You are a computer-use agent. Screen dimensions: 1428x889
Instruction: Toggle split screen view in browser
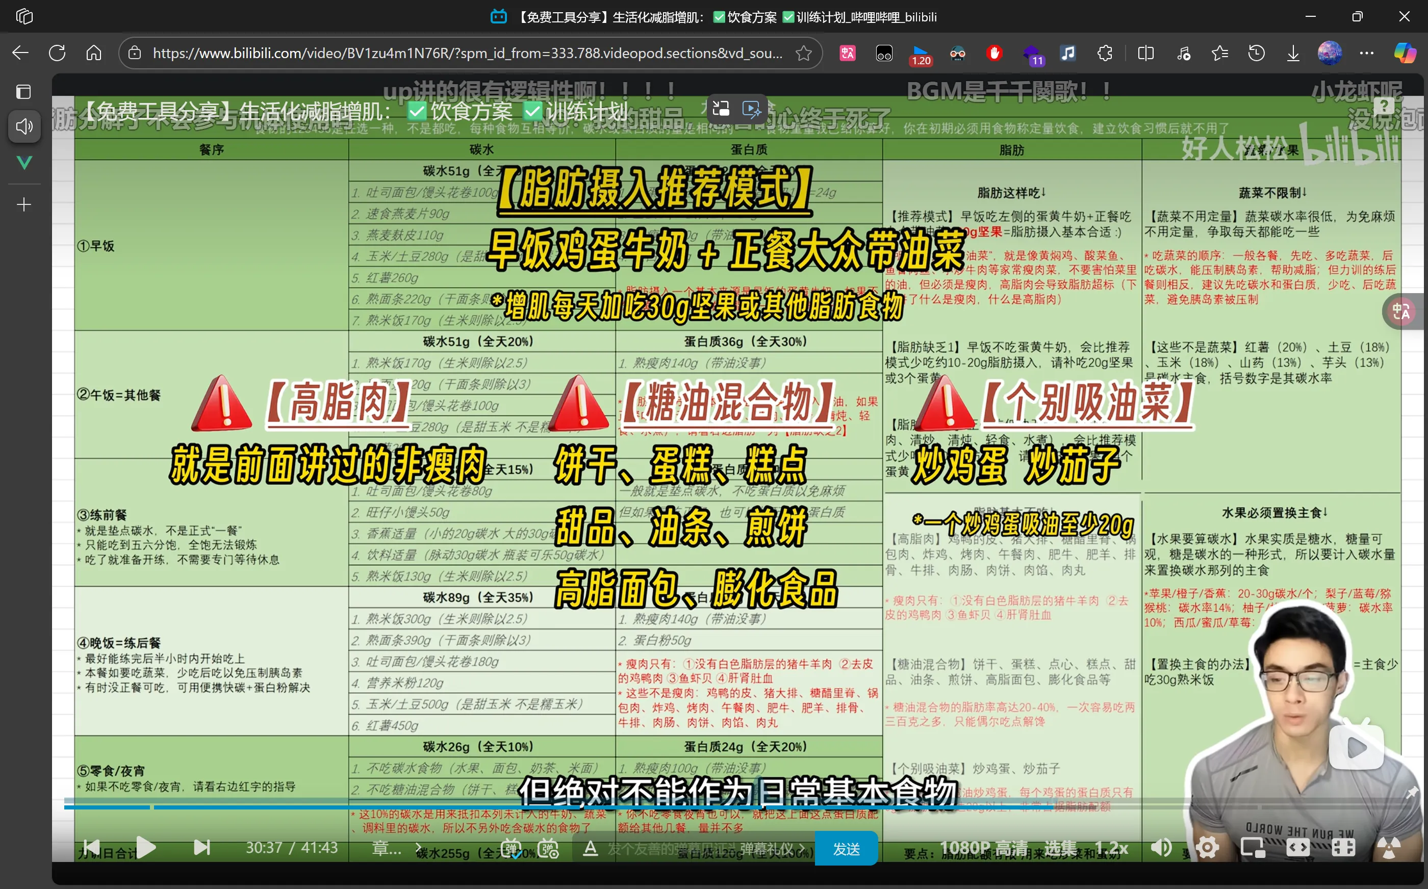1145,53
